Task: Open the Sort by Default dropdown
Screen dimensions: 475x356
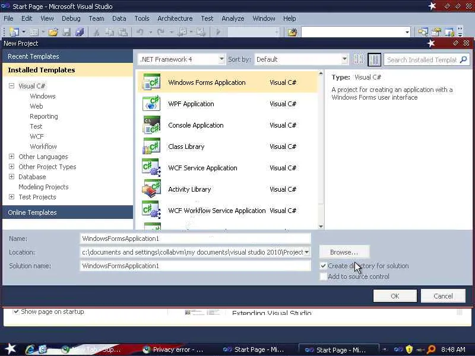Action: (x=344, y=59)
